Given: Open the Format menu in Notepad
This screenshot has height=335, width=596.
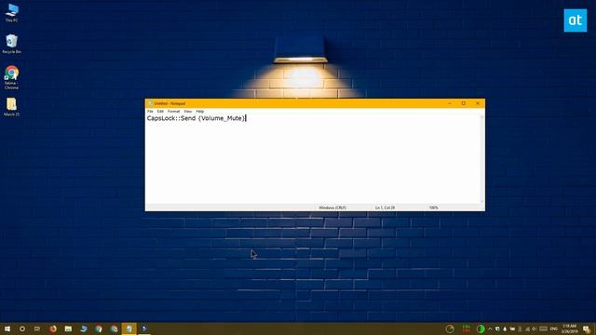Looking at the screenshot, I should click(x=174, y=112).
